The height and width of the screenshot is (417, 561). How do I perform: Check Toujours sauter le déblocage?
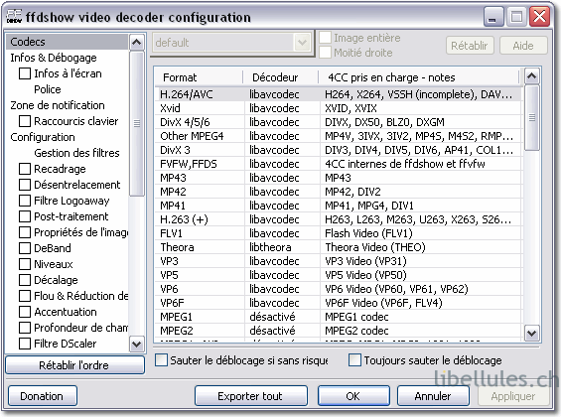coord(354,359)
